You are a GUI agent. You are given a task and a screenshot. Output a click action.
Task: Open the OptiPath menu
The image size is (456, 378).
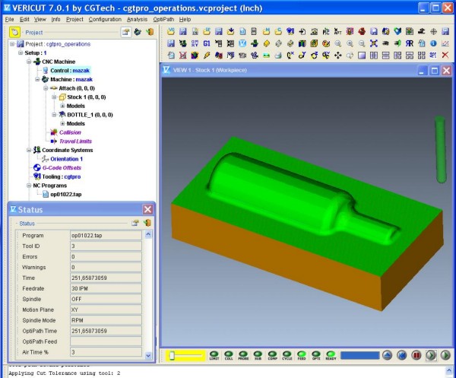(163, 19)
